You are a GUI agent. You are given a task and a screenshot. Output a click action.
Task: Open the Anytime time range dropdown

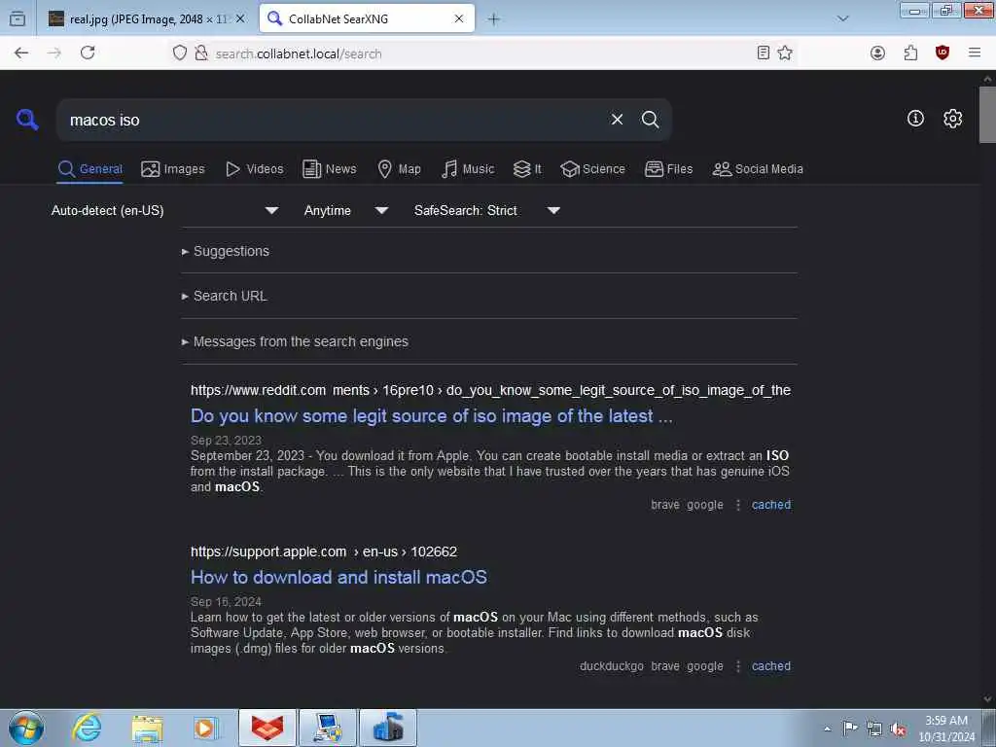tap(345, 210)
